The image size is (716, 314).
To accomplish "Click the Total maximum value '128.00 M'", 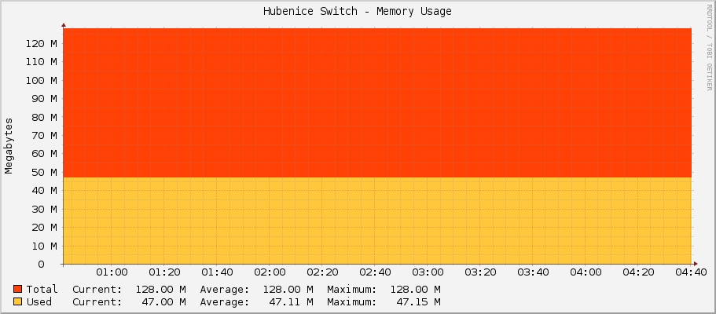I will (416, 289).
